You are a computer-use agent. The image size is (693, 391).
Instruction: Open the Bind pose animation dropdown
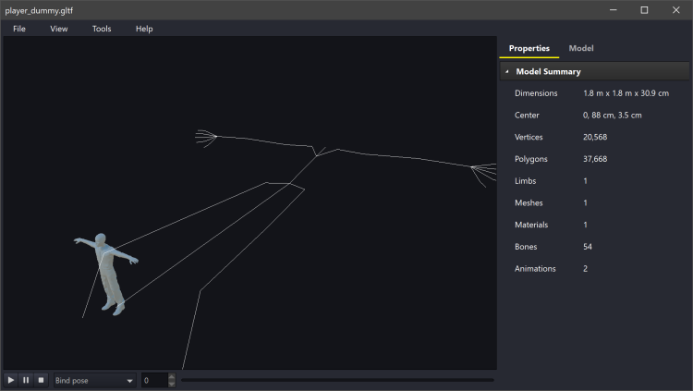(93, 380)
